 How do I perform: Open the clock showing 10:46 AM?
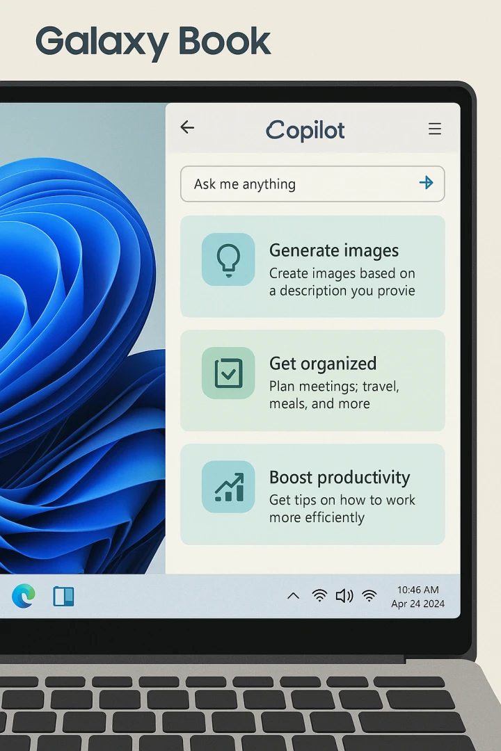click(417, 590)
